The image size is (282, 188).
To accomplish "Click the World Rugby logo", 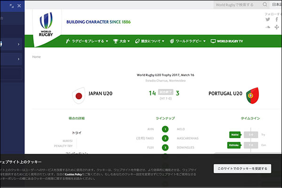I will [x=46, y=25].
